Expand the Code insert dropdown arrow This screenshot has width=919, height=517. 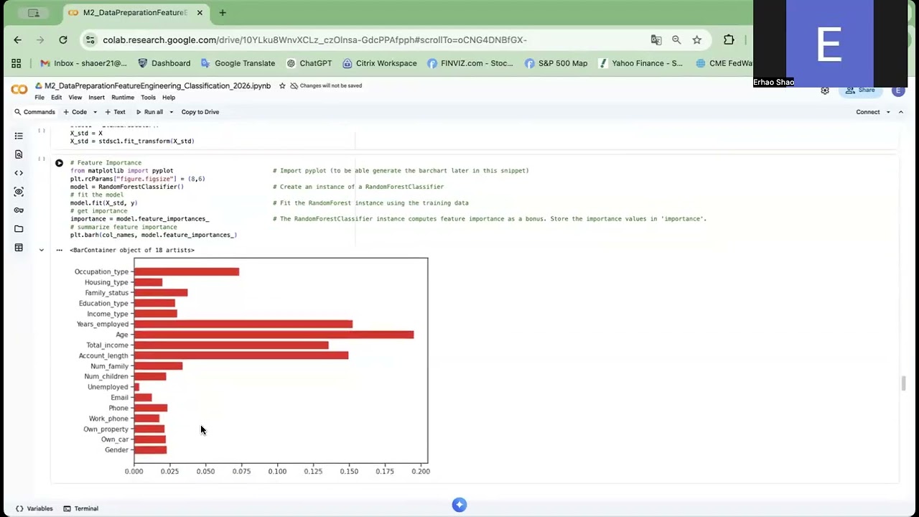coord(95,112)
